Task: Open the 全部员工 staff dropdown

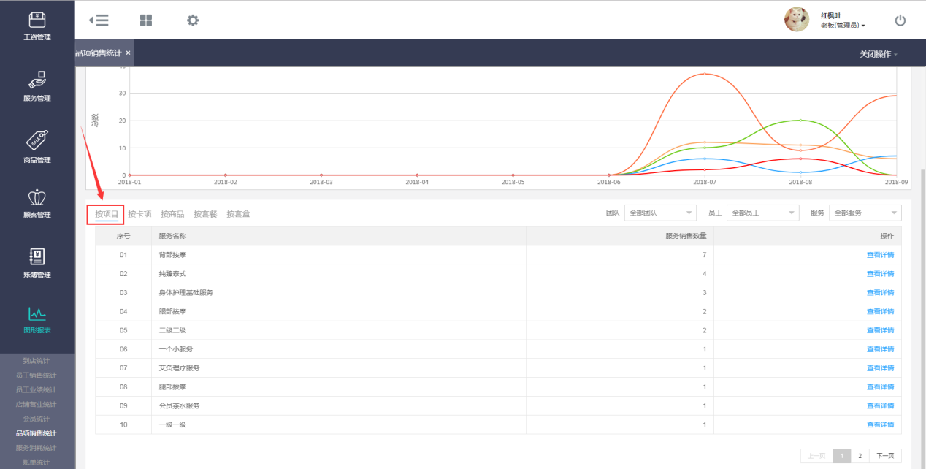Action: [763, 213]
